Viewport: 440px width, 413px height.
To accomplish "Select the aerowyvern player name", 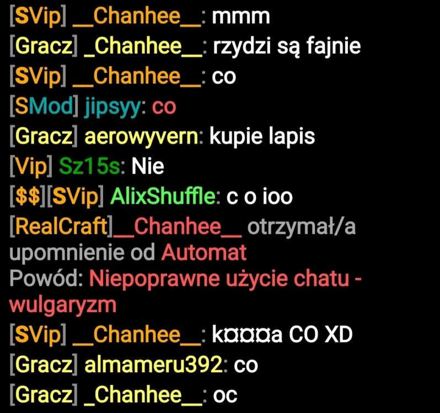I will 141,137.
